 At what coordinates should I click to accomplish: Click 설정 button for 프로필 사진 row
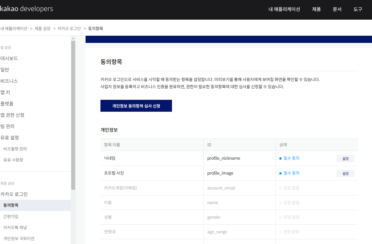coord(345,173)
